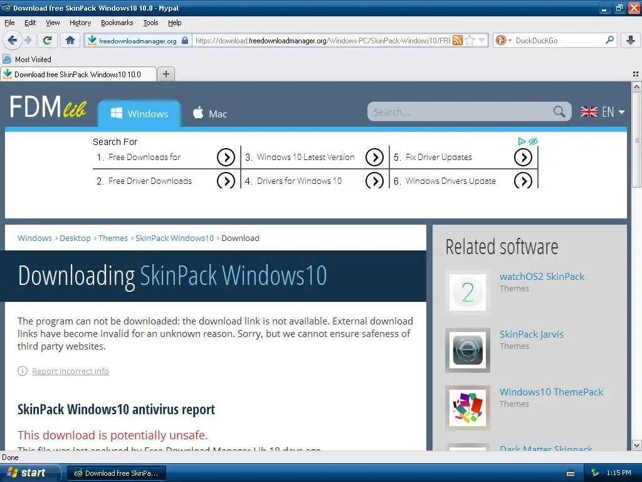Open the watchOS2 SkinPack link
Screen dimensions: 642x482
pos(542,276)
